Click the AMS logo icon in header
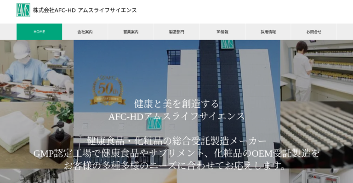Viewport: 353px width, 183px height. [23, 10]
